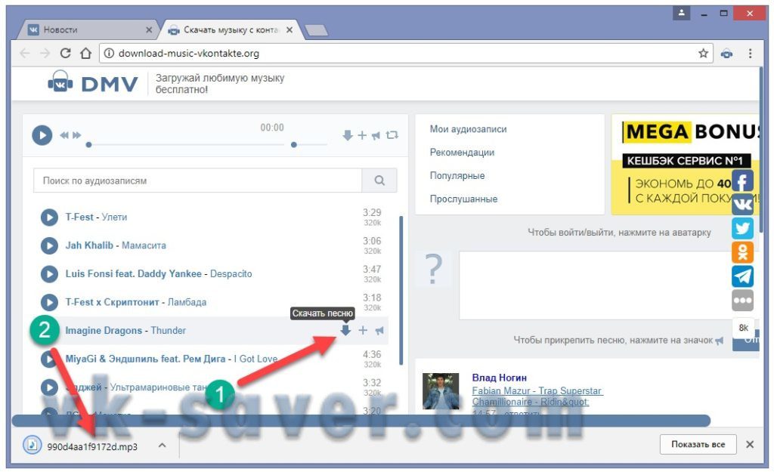This screenshot has width=774, height=472.
Task: Go back in browser history
Action: [25, 54]
